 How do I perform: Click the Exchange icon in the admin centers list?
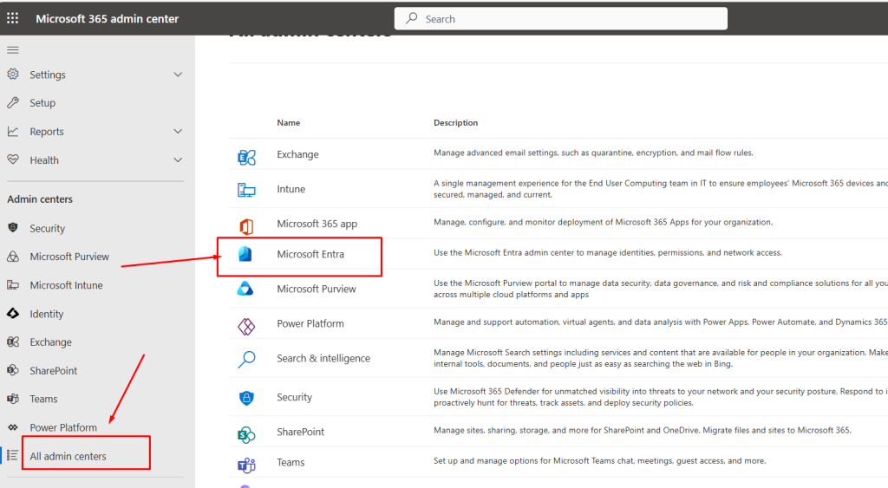[246, 156]
